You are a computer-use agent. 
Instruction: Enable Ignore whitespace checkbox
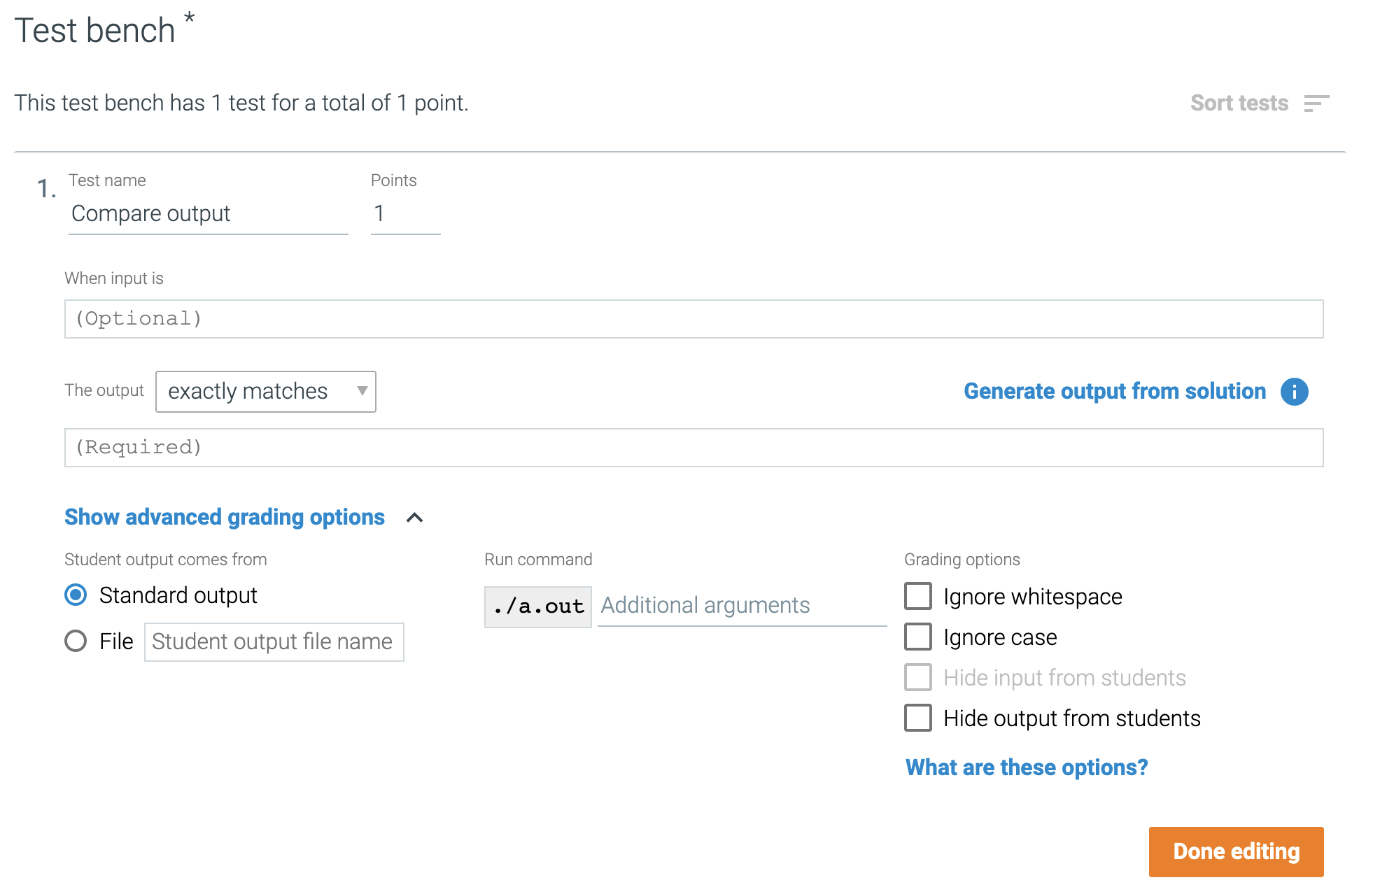918,597
